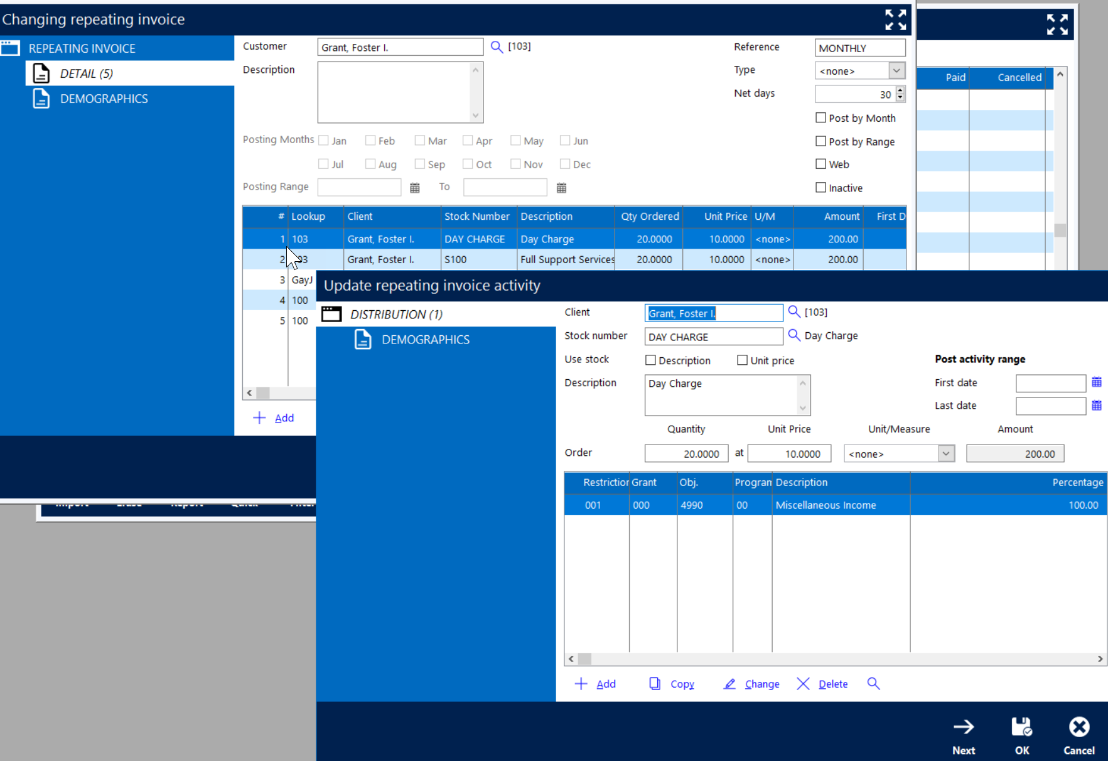Enable the Post by Month checkbox
The height and width of the screenshot is (761, 1108).
click(820, 118)
